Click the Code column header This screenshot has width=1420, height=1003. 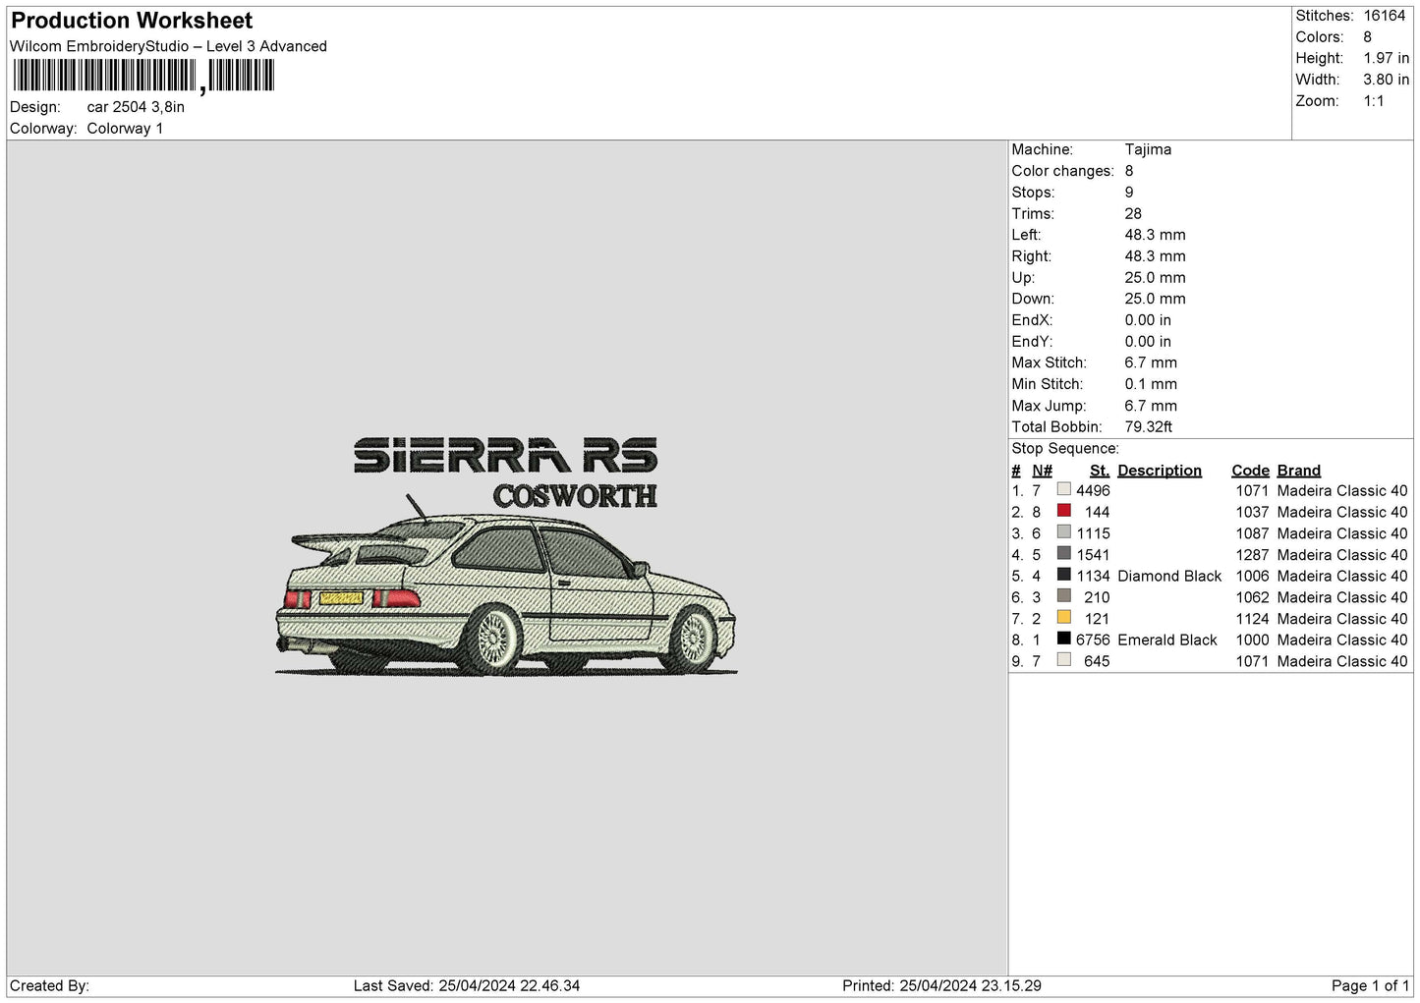tap(1250, 471)
